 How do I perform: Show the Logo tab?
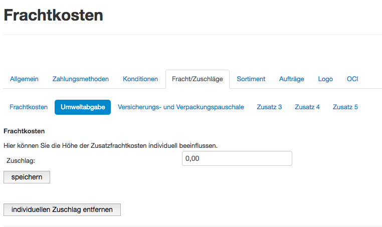tap(325, 79)
